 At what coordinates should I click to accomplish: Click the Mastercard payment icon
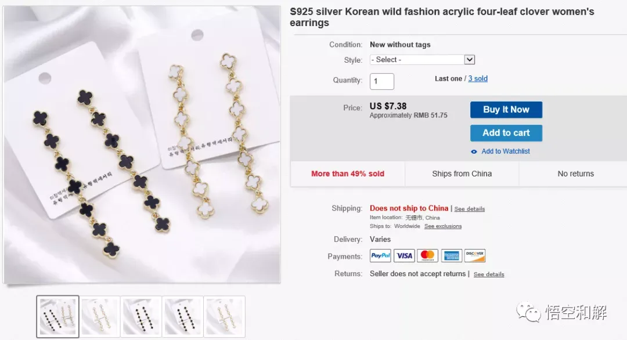(x=427, y=256)
